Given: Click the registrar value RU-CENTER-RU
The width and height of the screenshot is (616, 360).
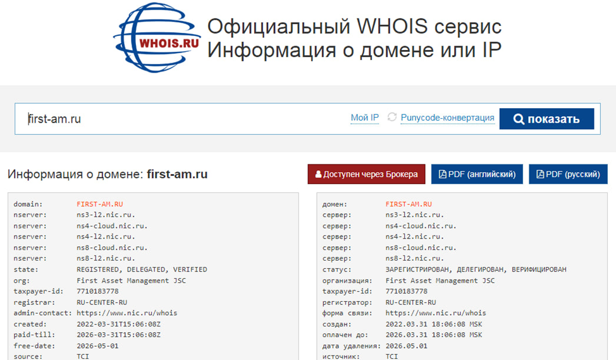Looking at the screenshot, I should (x=102, y=302).
